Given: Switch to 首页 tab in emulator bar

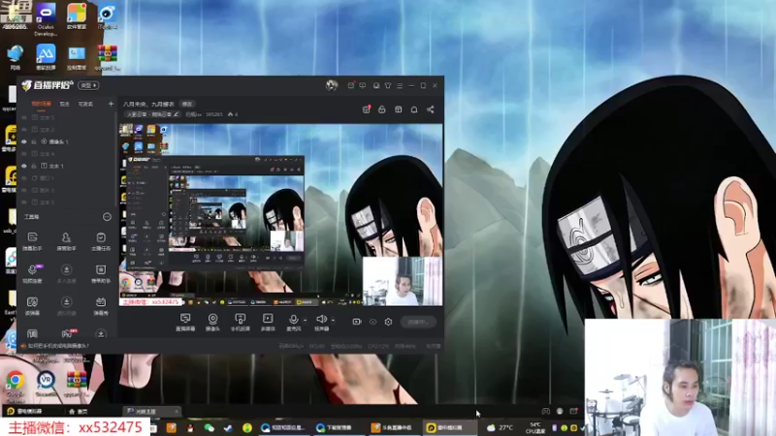Looking at the screenshot, I should (x=79, y=411).
